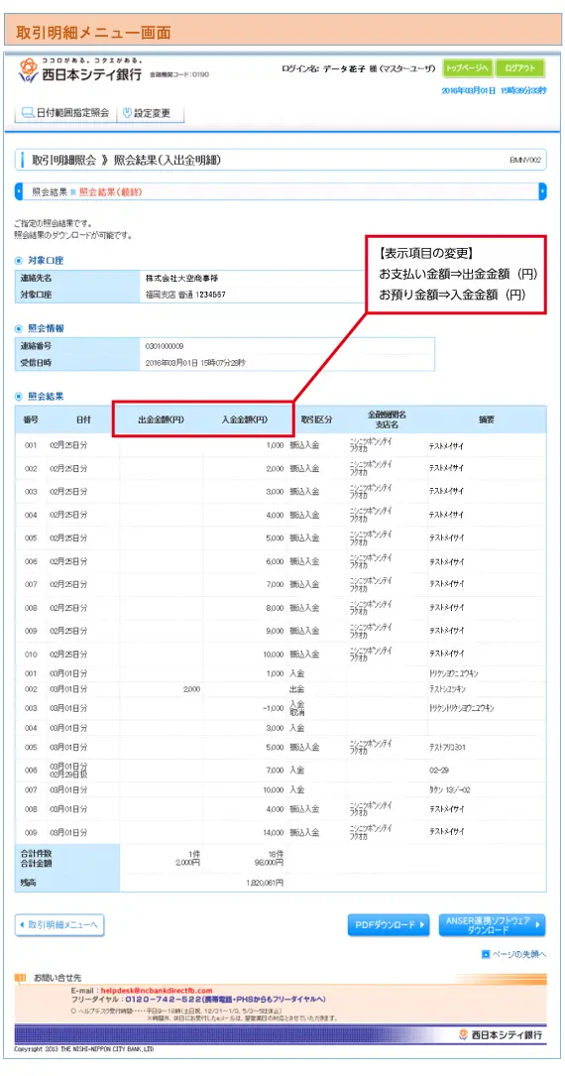Click the left blue arrow on step bar
This screenshot has height=1076, width=565.
[19, 191]
